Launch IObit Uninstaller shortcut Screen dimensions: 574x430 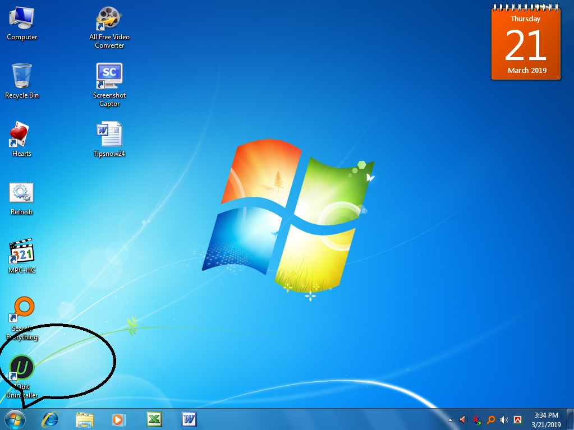(21, 377)
